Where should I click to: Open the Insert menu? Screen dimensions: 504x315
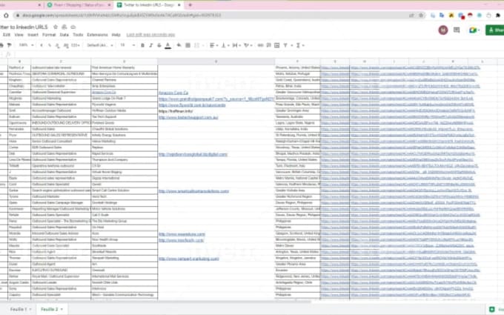pos(33,35)
